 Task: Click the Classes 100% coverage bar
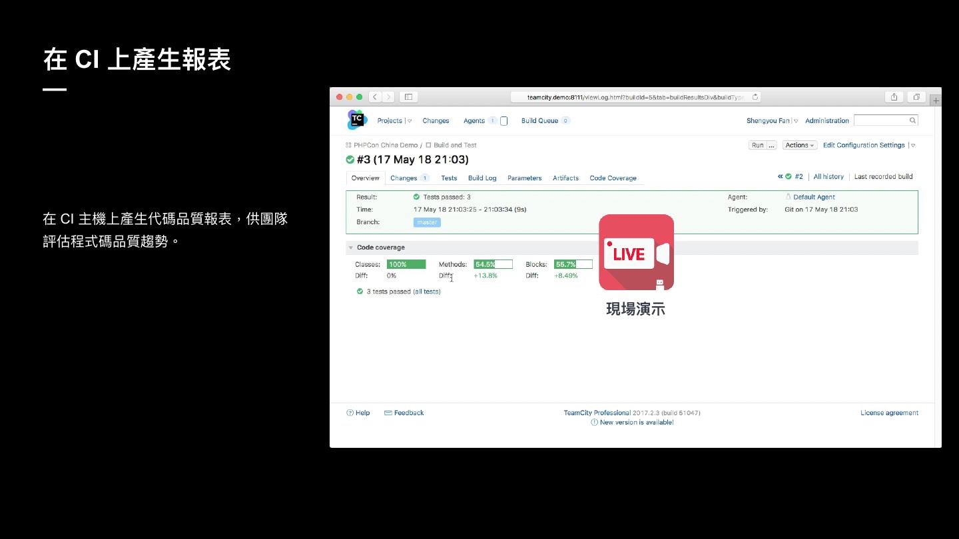coord(406,264)
